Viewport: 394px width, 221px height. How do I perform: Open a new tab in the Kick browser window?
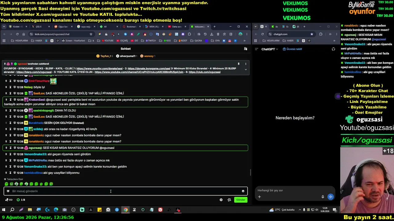(215, 27)
